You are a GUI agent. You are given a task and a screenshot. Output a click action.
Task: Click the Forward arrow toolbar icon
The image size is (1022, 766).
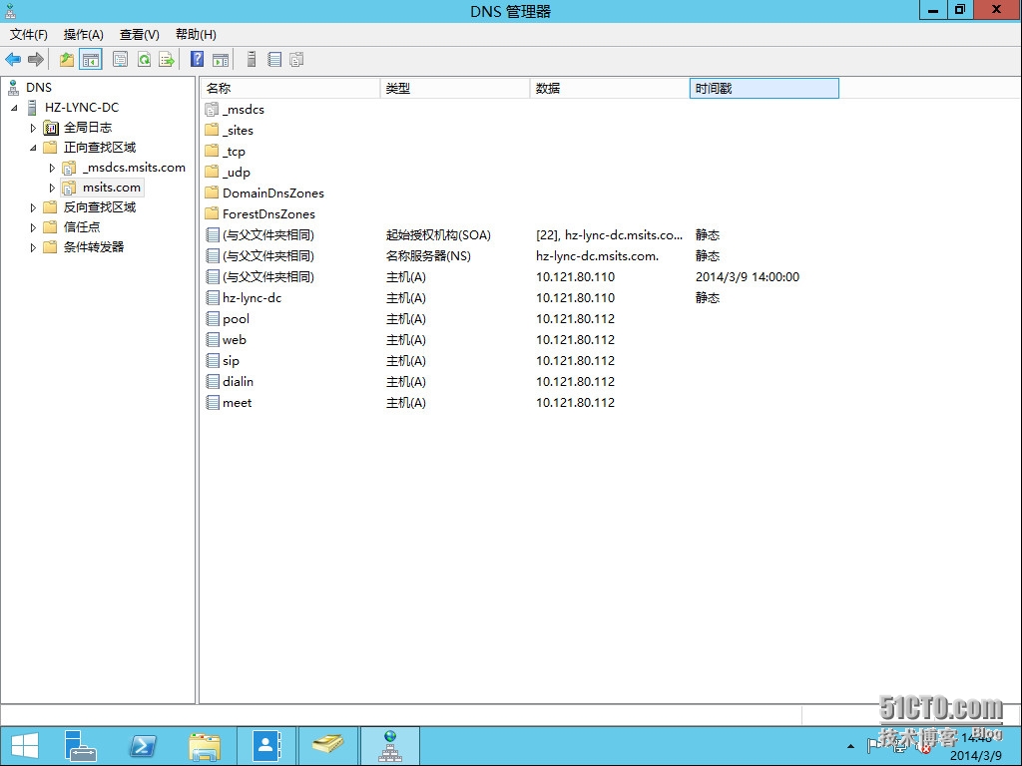click(x=36, y=60)
